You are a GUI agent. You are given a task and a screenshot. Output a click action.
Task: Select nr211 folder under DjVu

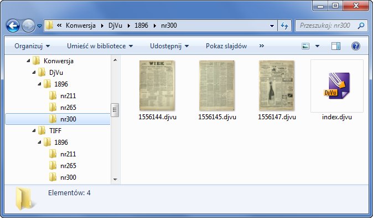68,96
